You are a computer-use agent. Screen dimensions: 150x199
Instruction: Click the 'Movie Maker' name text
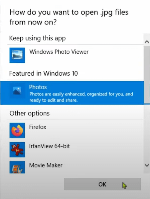point(46,165)
